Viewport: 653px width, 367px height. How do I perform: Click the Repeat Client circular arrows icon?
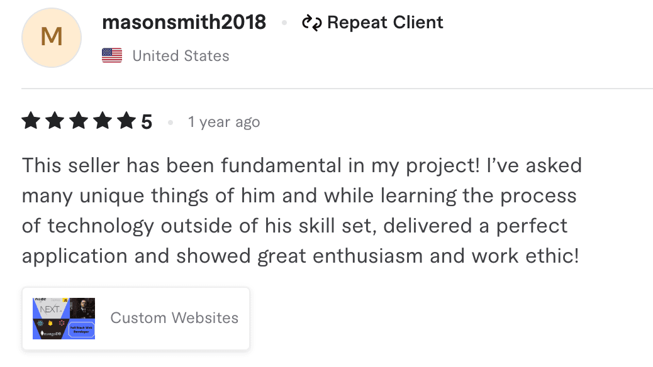click(313, 22)
